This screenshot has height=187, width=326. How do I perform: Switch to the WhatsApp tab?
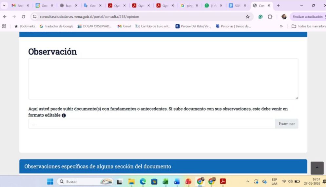(x=213, y=6)
